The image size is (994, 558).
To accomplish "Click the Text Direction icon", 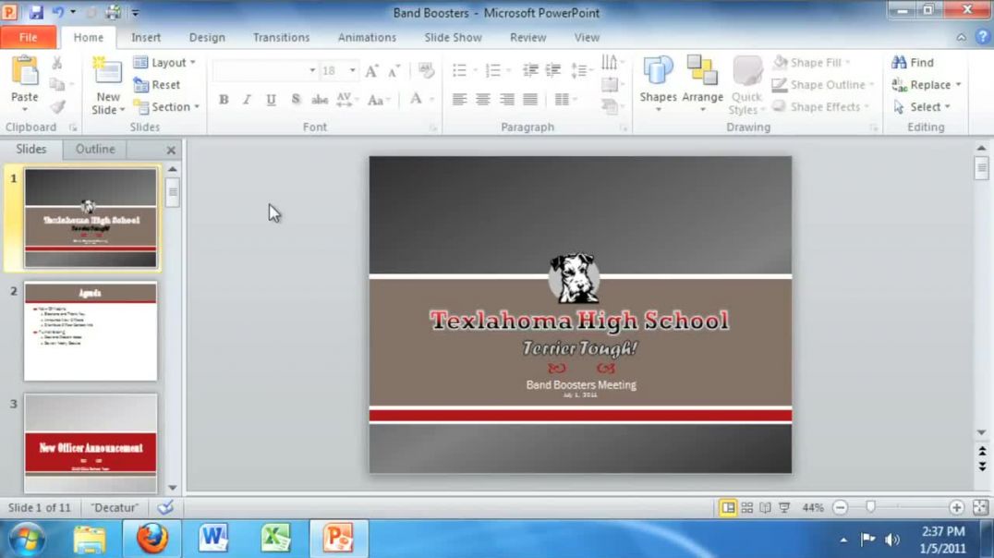I will click(609, 62).
